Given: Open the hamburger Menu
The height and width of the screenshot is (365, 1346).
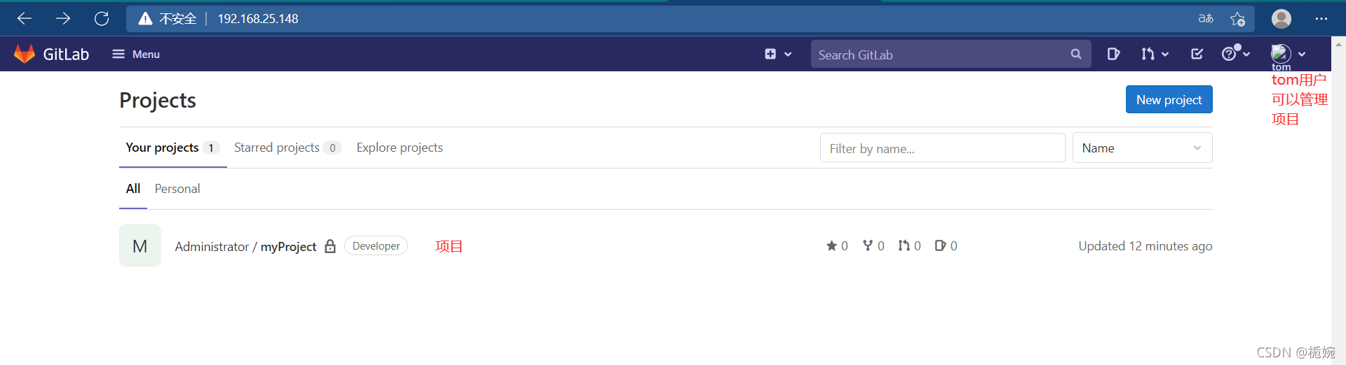Looking at the screenshot, I should click(x=136, y=54).
